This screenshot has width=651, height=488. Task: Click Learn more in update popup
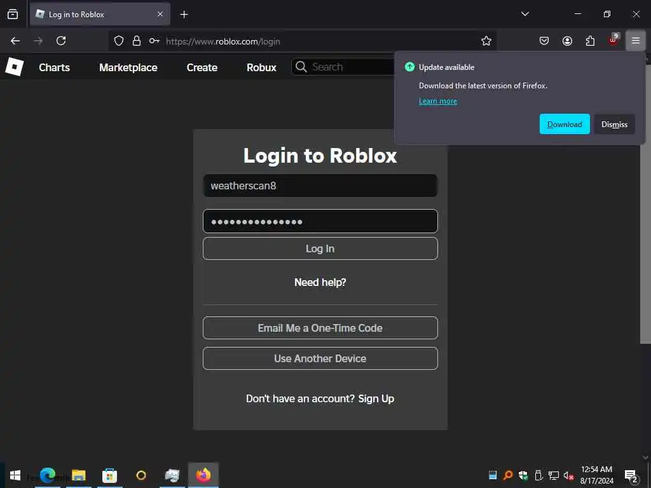coord(438,101)
